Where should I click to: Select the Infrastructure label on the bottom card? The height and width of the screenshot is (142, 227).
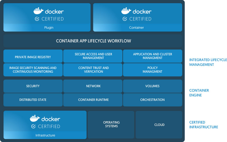[45, 135]
